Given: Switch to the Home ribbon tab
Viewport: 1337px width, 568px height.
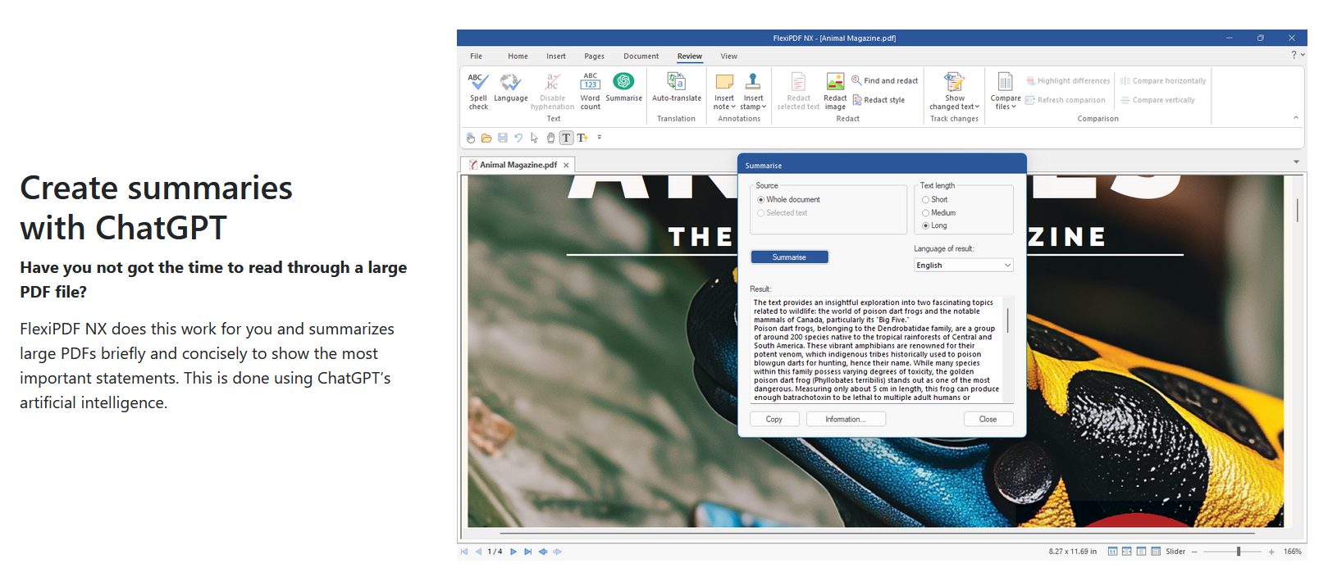Looking at the screenshot, I should pyautogui.click(x=518, y=57).
